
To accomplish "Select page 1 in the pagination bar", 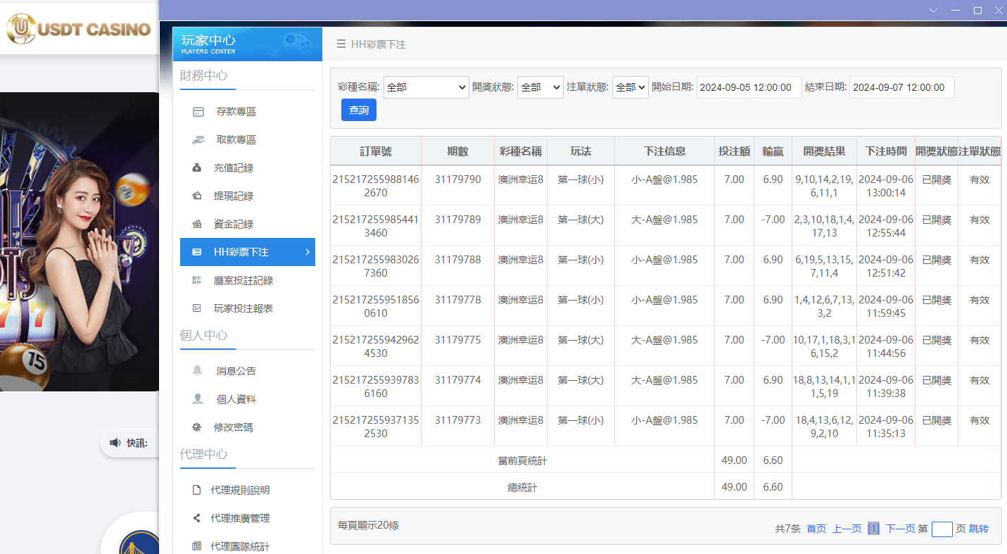I will 873,528.
